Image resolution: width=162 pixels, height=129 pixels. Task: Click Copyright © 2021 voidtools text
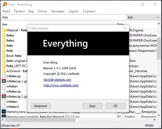click(x=61, y=74)
